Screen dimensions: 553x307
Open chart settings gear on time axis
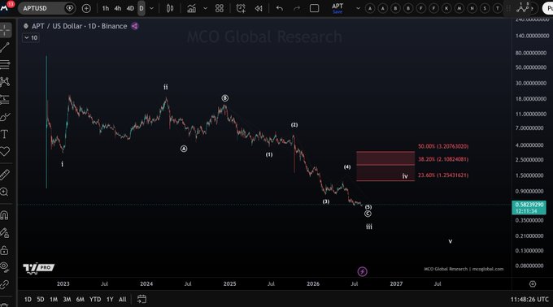coord(533,283)
